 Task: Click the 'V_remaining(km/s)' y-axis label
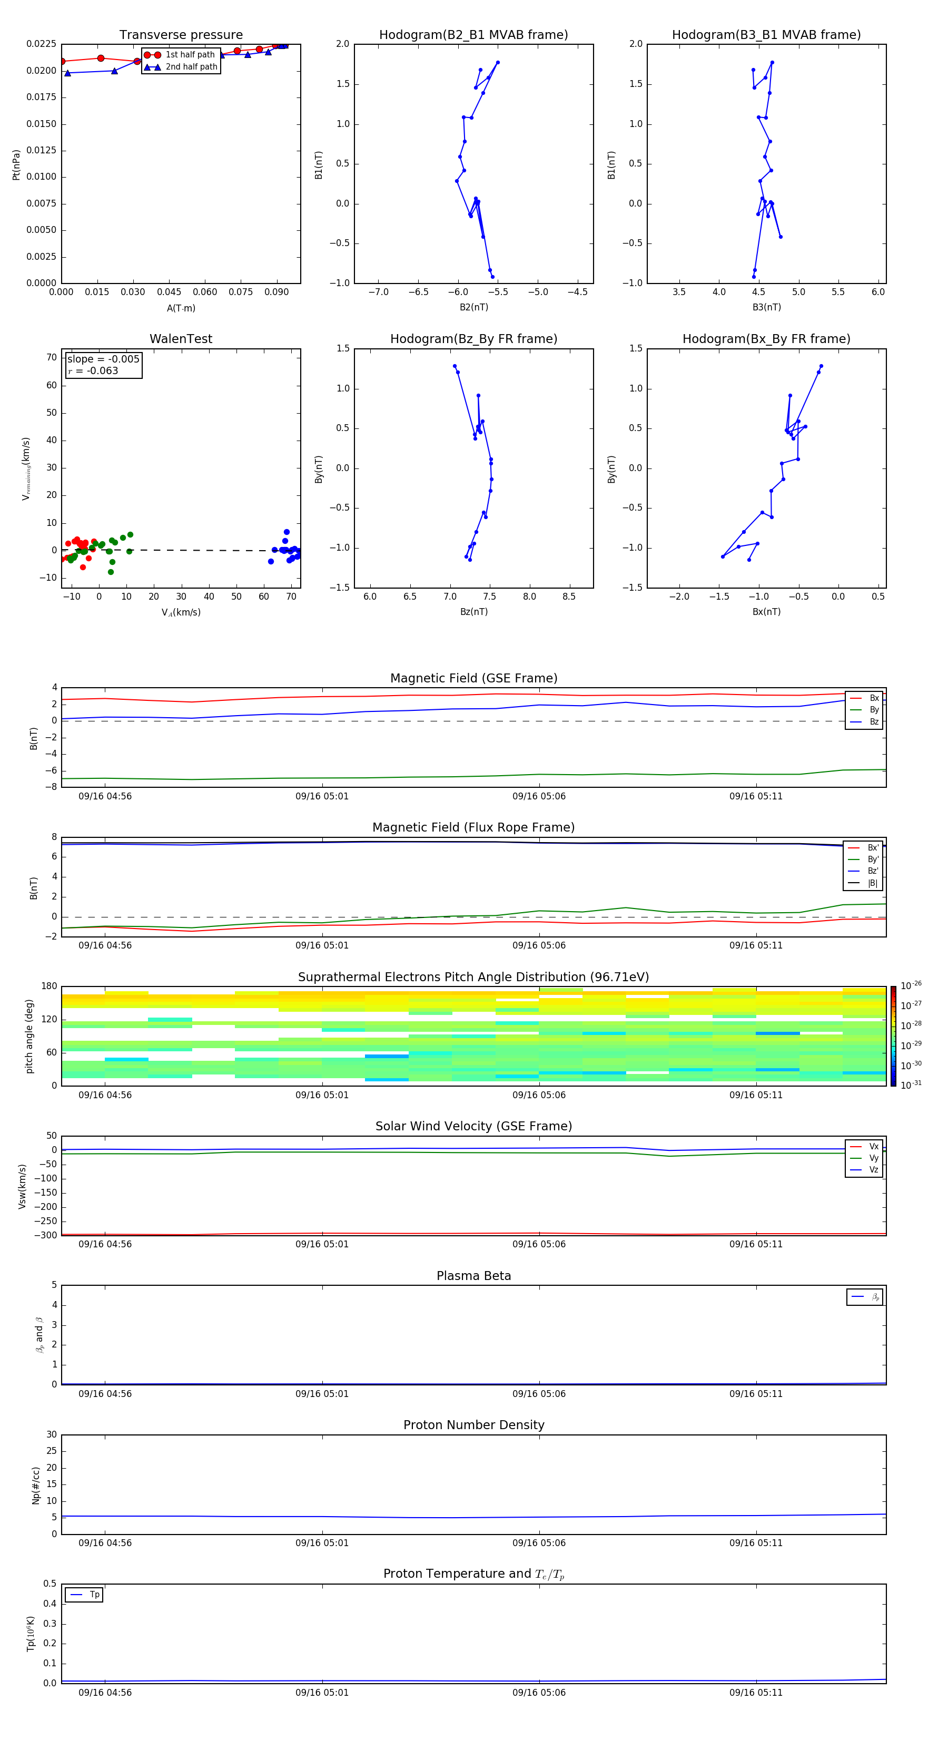coord(26,468)
